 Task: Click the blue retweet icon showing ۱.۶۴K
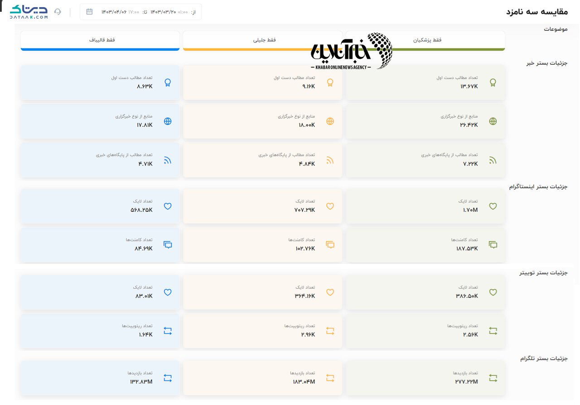pos(168,331)
